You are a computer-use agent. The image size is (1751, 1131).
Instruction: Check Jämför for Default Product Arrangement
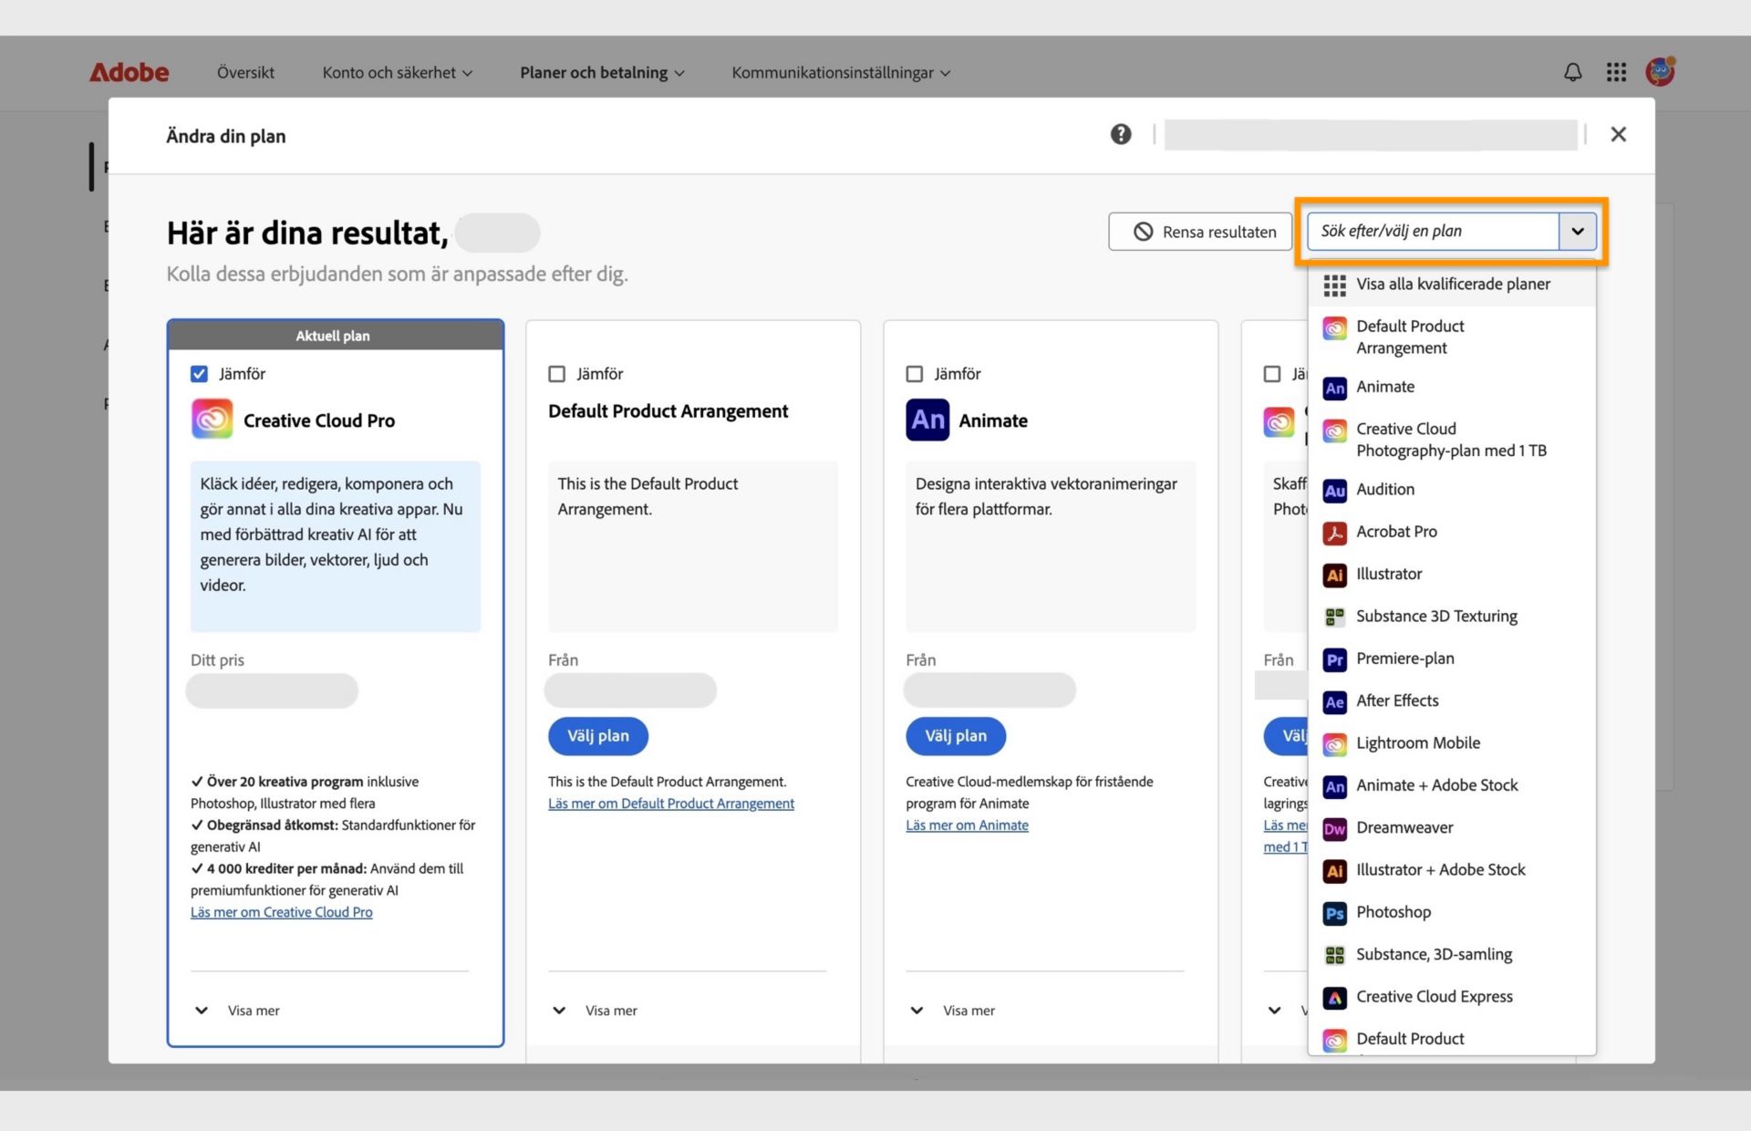tap(556, 374)
